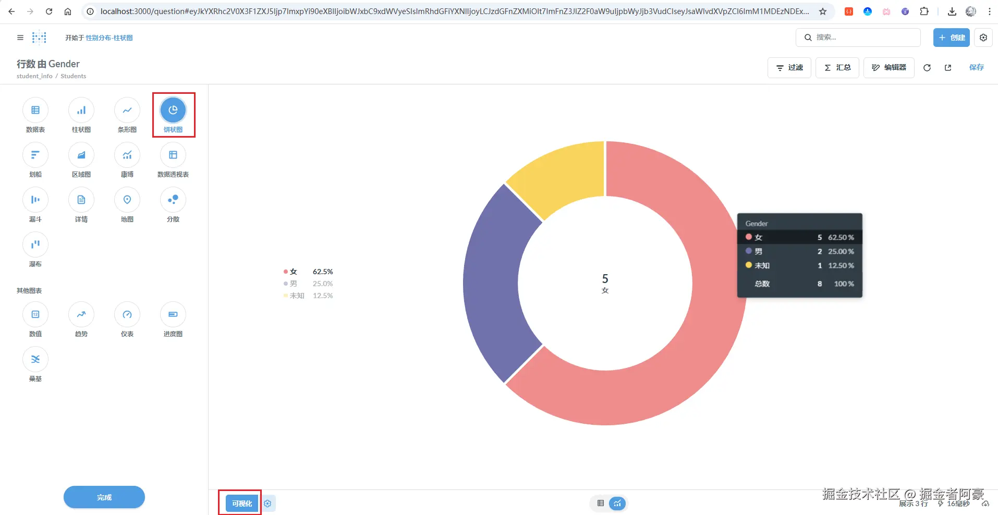The image size is (998, 515).
Task: Choose the 区域图 area chart type
Action: pos(81,155)
